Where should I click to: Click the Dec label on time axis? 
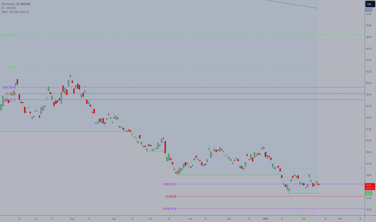229,219
